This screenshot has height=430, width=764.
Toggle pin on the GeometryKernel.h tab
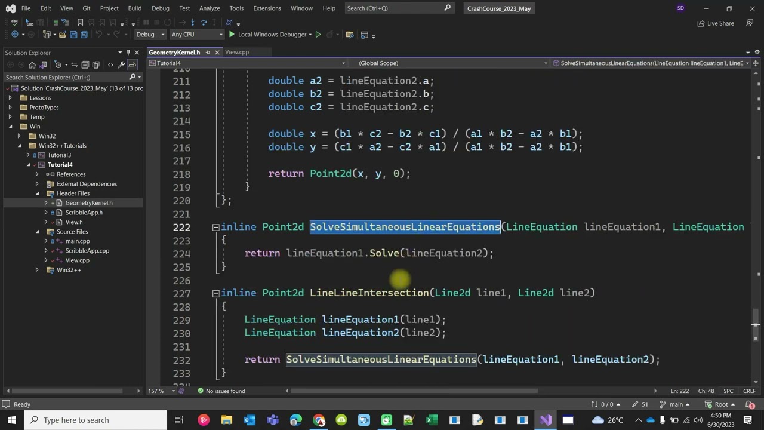(208, 52)
